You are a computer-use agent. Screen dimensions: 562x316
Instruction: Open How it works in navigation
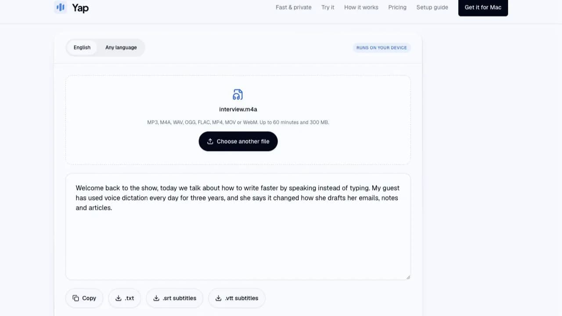tap(361, 7)
